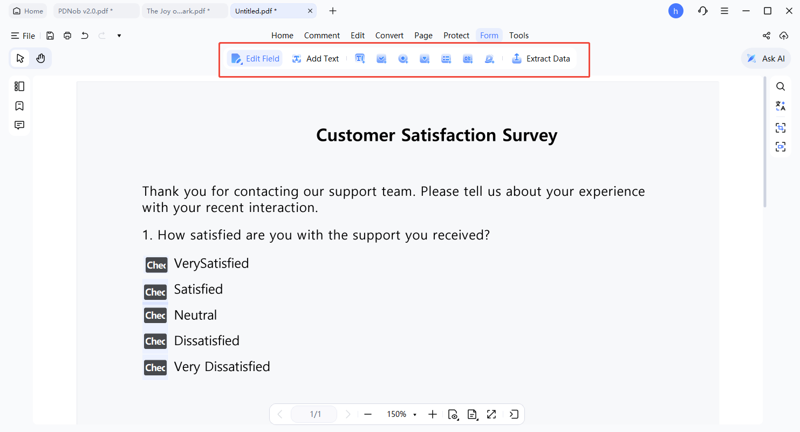The height and width of the screenshot is (432, 800).
Task: Add a signature field to form
Action: click(489, 59)
